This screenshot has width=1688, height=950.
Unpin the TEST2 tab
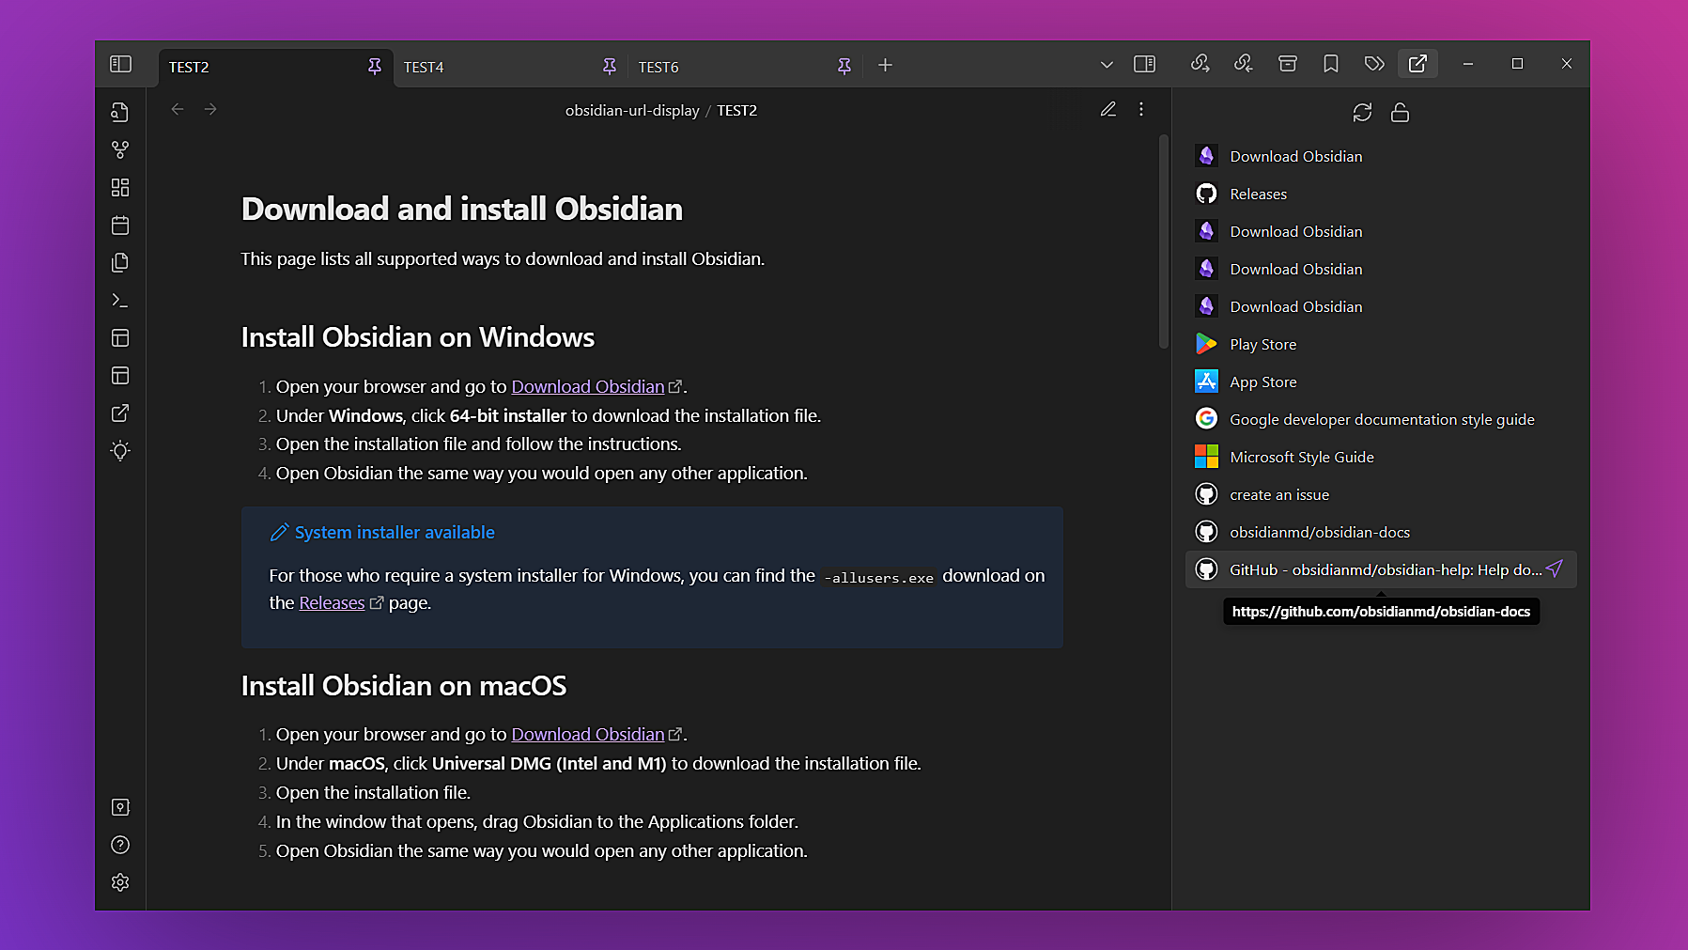pyautogui.click(x=375, y=66)
